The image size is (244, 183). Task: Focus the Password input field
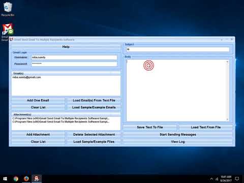(x=74, y=64)
